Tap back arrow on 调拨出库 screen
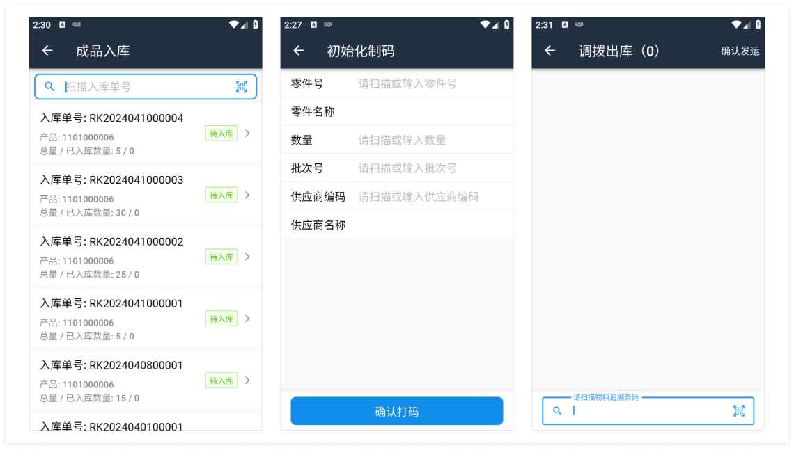This screenshot has height=450, width=794. coord(550,51)
